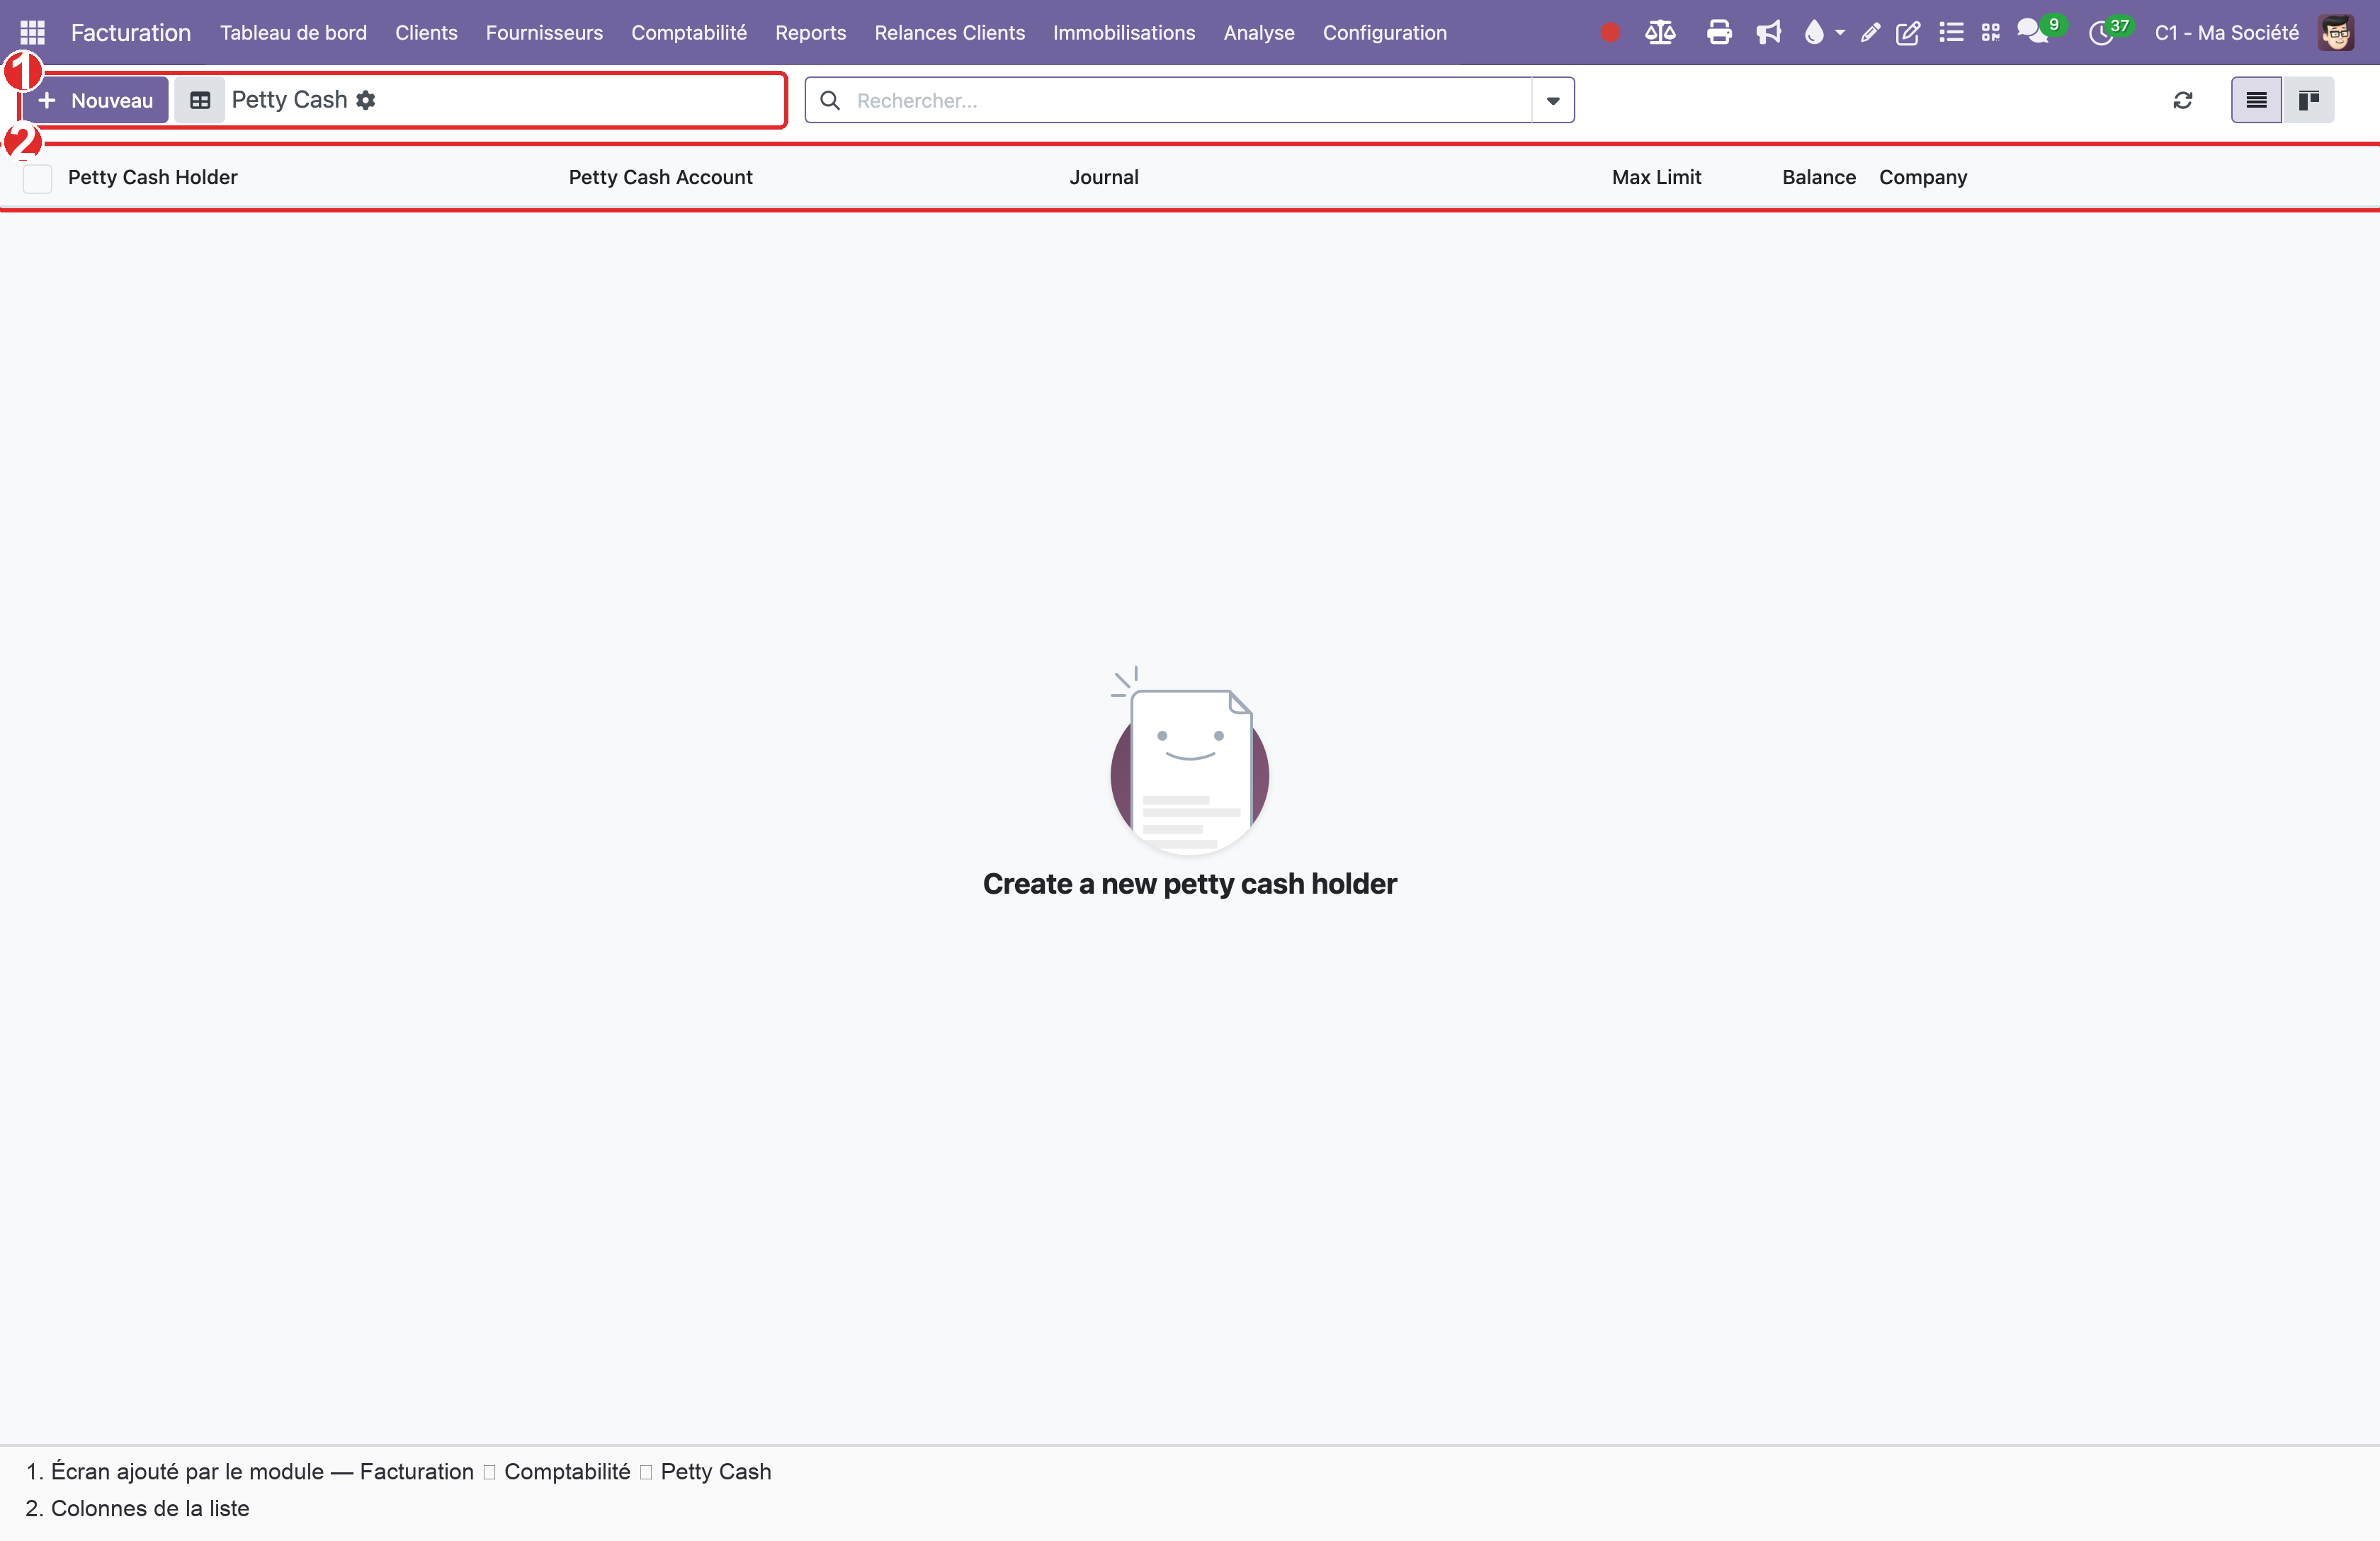
Task: Open the C1 - Ma Société company switcher
Action: [x=2226, y=32]
